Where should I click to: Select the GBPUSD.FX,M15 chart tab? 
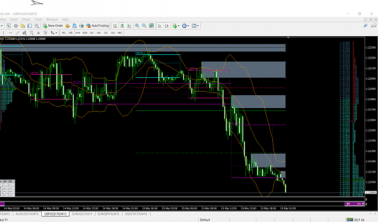click(55, 214)
